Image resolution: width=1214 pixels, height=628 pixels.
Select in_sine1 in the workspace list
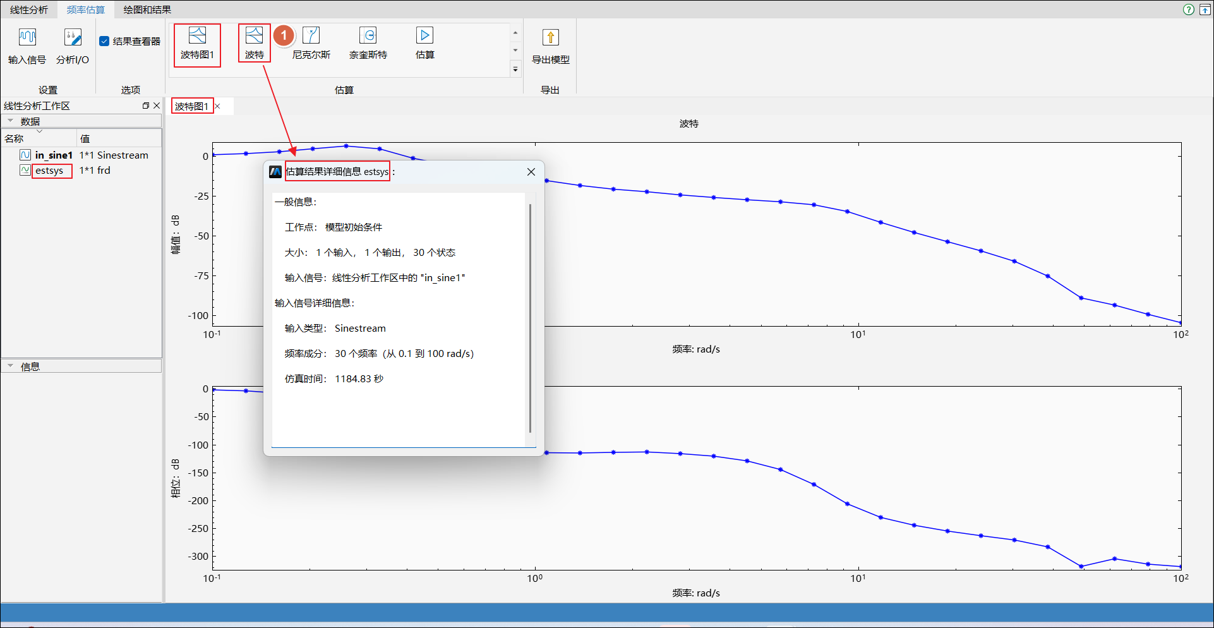[x=54, y=155]
